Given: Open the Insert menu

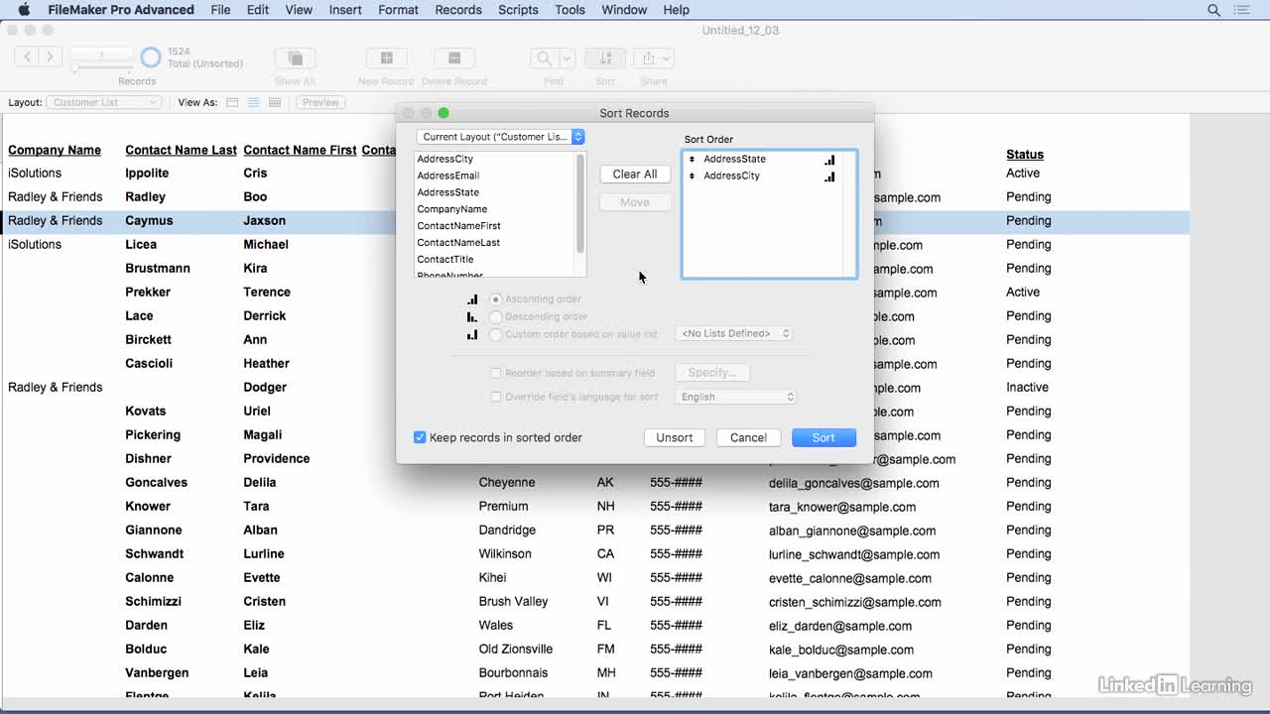Looking at the screenshot, I should click(x=345, y=10).
